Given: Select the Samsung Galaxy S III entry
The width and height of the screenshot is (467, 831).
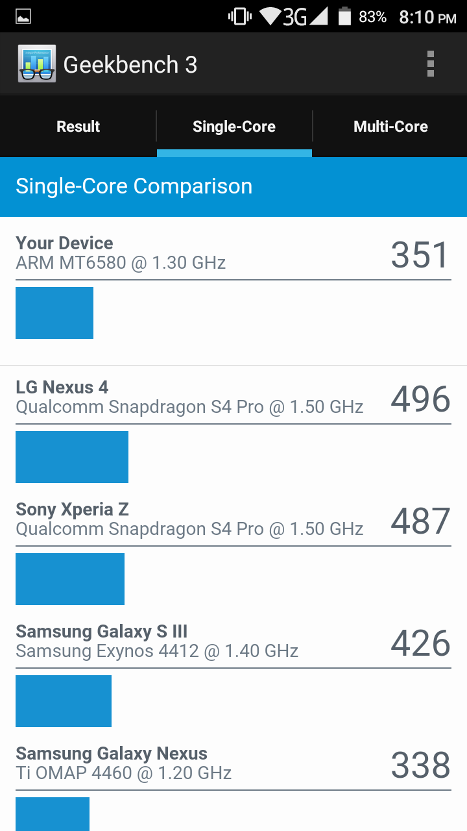Looking at the screenshot, I should click(101, 632).
